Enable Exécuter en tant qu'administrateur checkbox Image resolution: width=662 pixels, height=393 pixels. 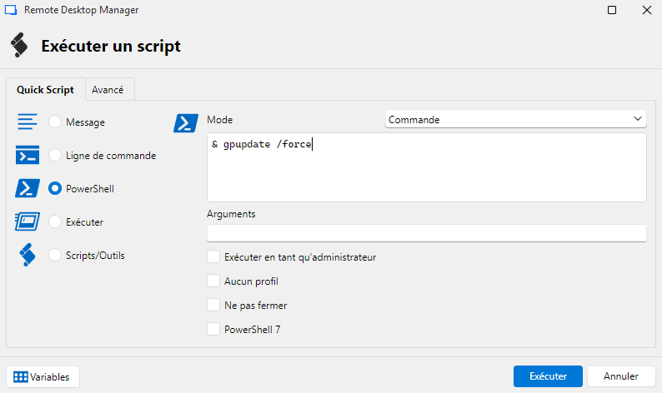point(213,256)
